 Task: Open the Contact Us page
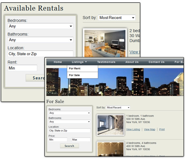(156, 62)
